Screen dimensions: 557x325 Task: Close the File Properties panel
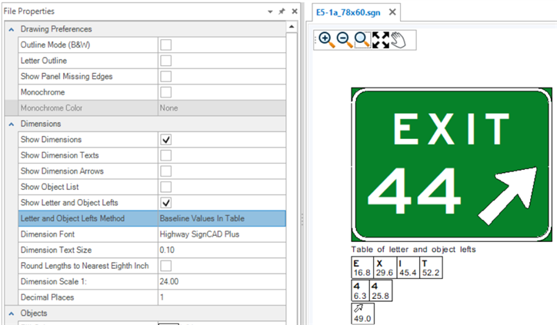293,12
